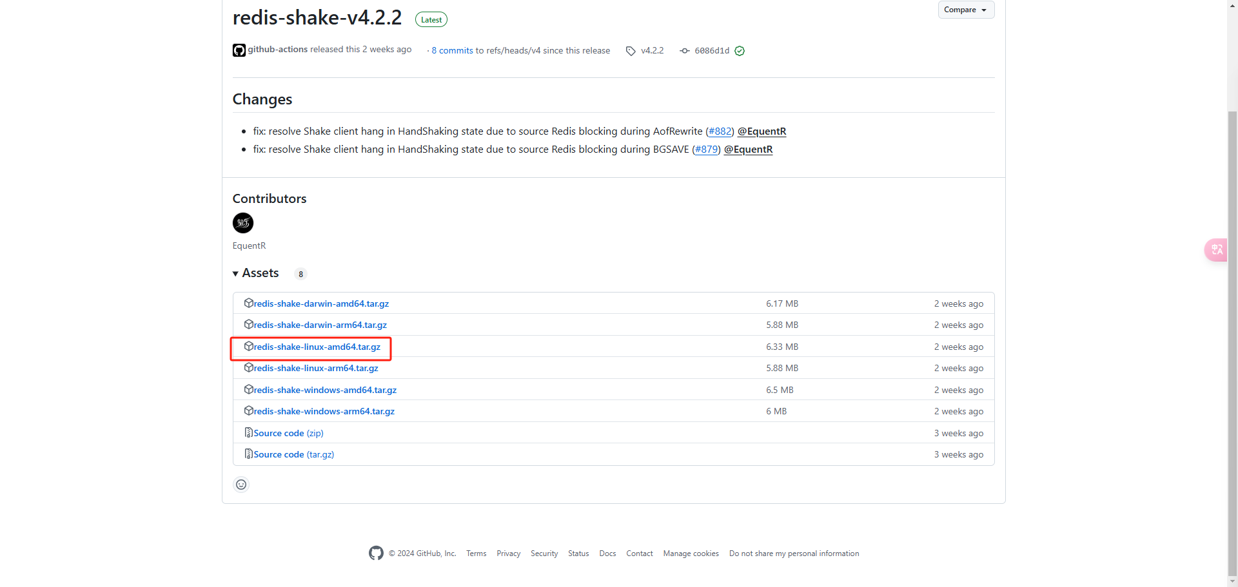
Task: Download Source code (tar.gz)
Action: pyautogui.click(x=293, y=454)
